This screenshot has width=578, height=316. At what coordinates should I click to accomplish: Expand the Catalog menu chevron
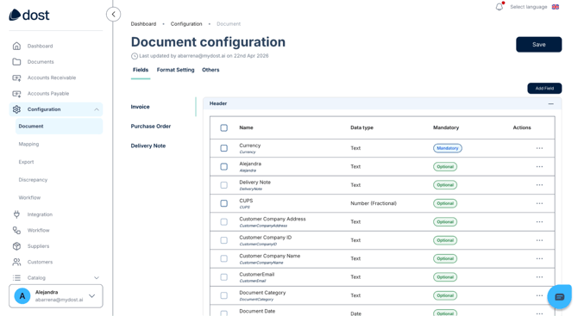point(97,278)
